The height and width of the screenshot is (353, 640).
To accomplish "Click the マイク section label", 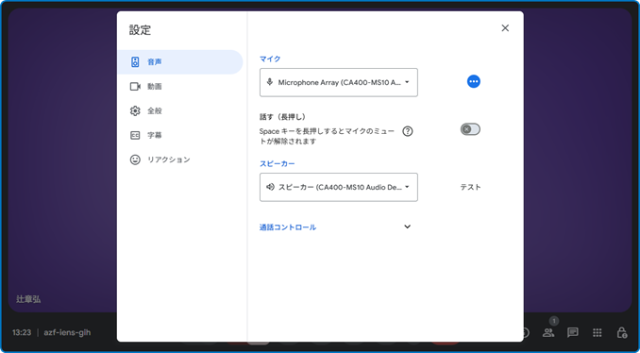I will tap(270, 59).
